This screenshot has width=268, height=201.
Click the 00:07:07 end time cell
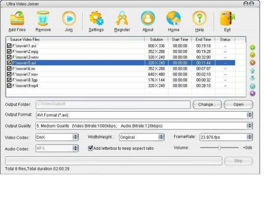tap(203, 68)
